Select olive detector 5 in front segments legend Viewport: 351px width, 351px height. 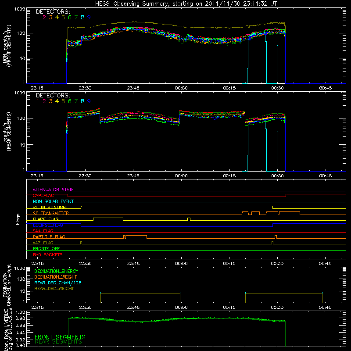[x=63, y=18]
